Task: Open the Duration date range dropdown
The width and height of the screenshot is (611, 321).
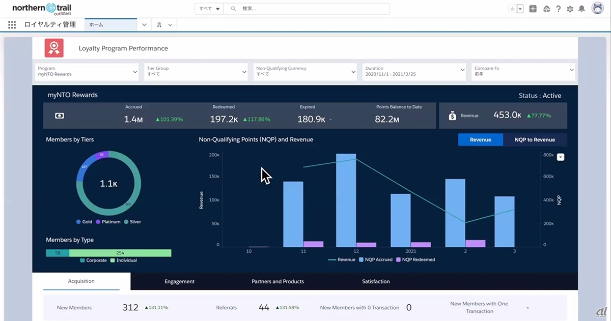Action: [x=414, y=71]
